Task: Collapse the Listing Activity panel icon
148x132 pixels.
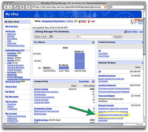Action: (x=93, y=81)
